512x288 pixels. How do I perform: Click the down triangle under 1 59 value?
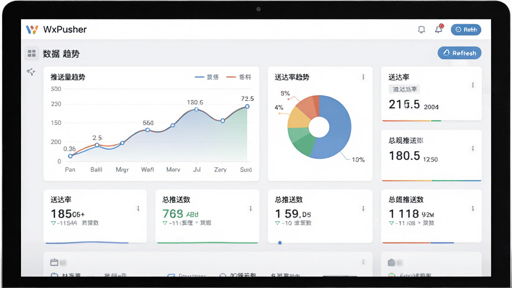[x=277, y=223]
